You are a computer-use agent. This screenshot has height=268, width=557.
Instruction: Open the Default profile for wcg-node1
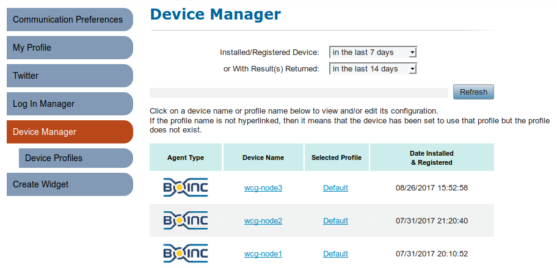coord(336,254)
